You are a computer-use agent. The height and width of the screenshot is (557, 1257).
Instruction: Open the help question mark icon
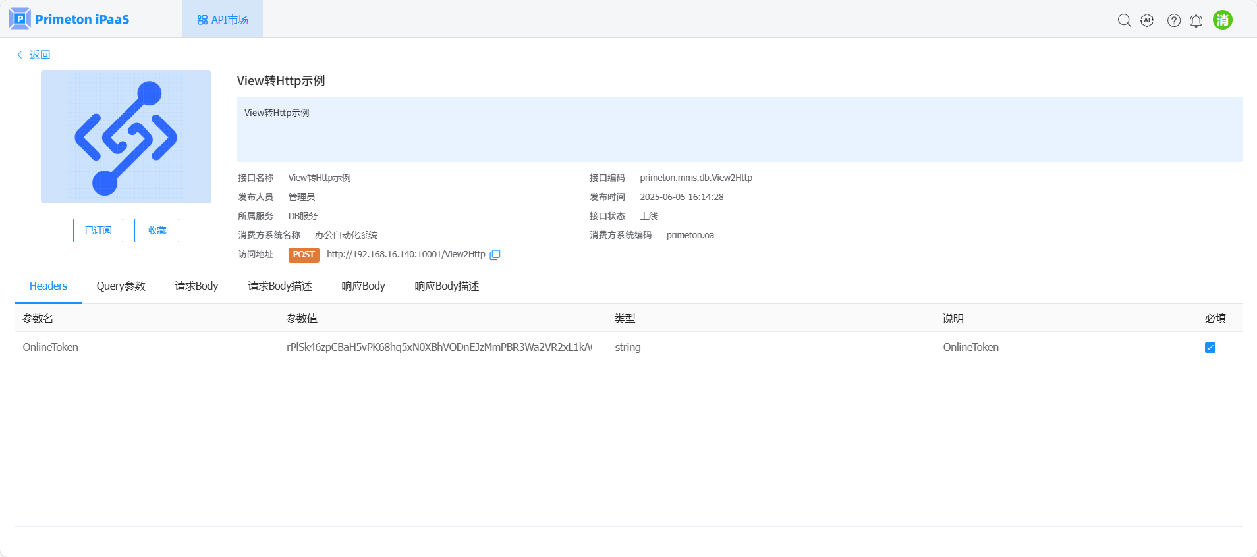pyautogui.click(x=1173, y=20)
